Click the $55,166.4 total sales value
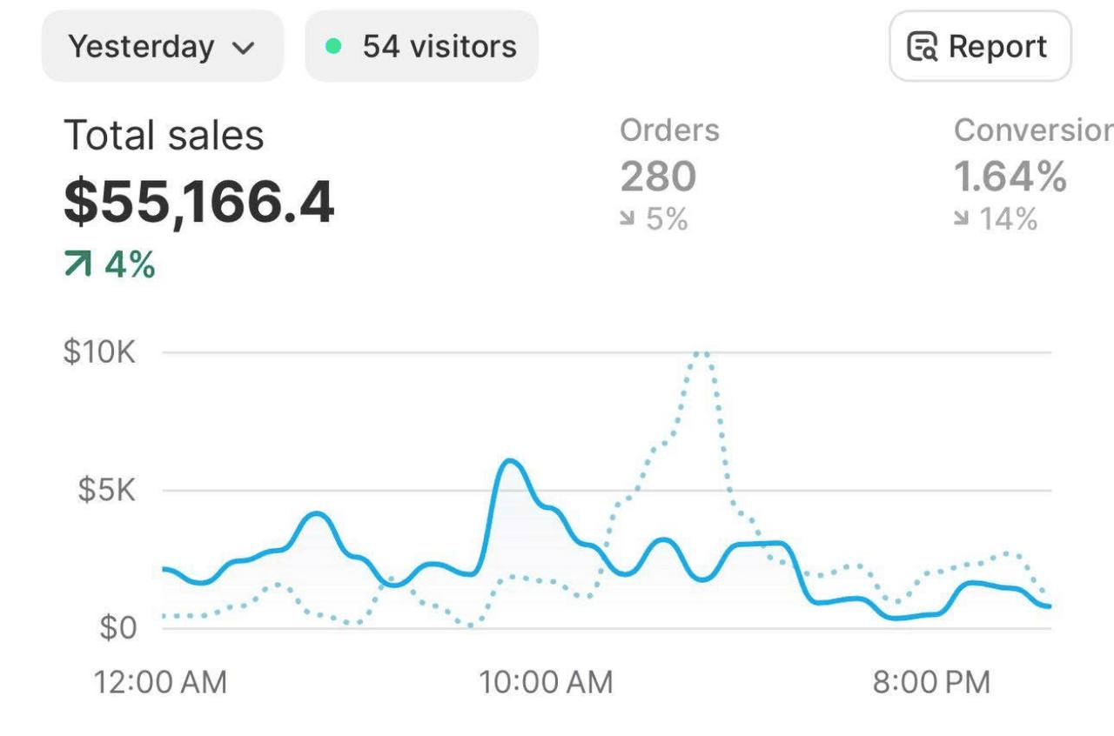Viewport: 1114px width, 736px height. (x=198, y=202)
